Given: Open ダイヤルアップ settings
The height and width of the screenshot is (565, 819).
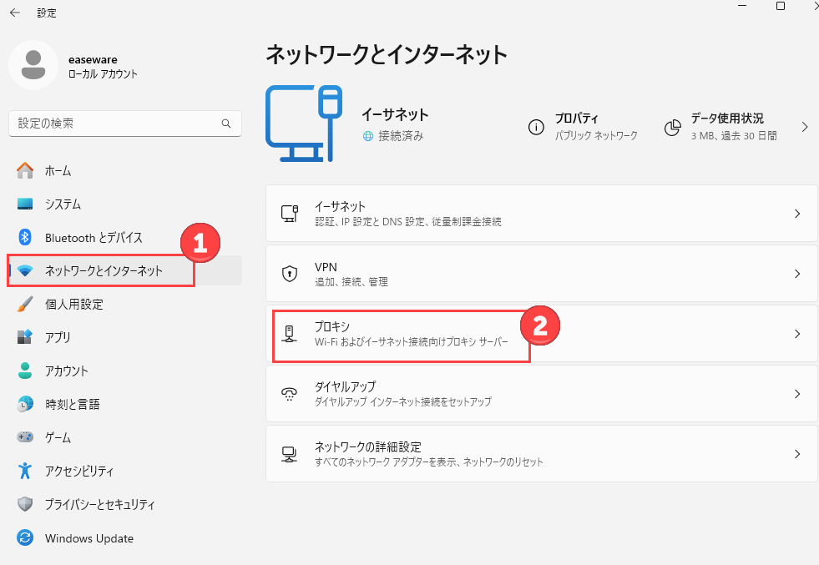Looking at the screenshot, I should point(542,394).
